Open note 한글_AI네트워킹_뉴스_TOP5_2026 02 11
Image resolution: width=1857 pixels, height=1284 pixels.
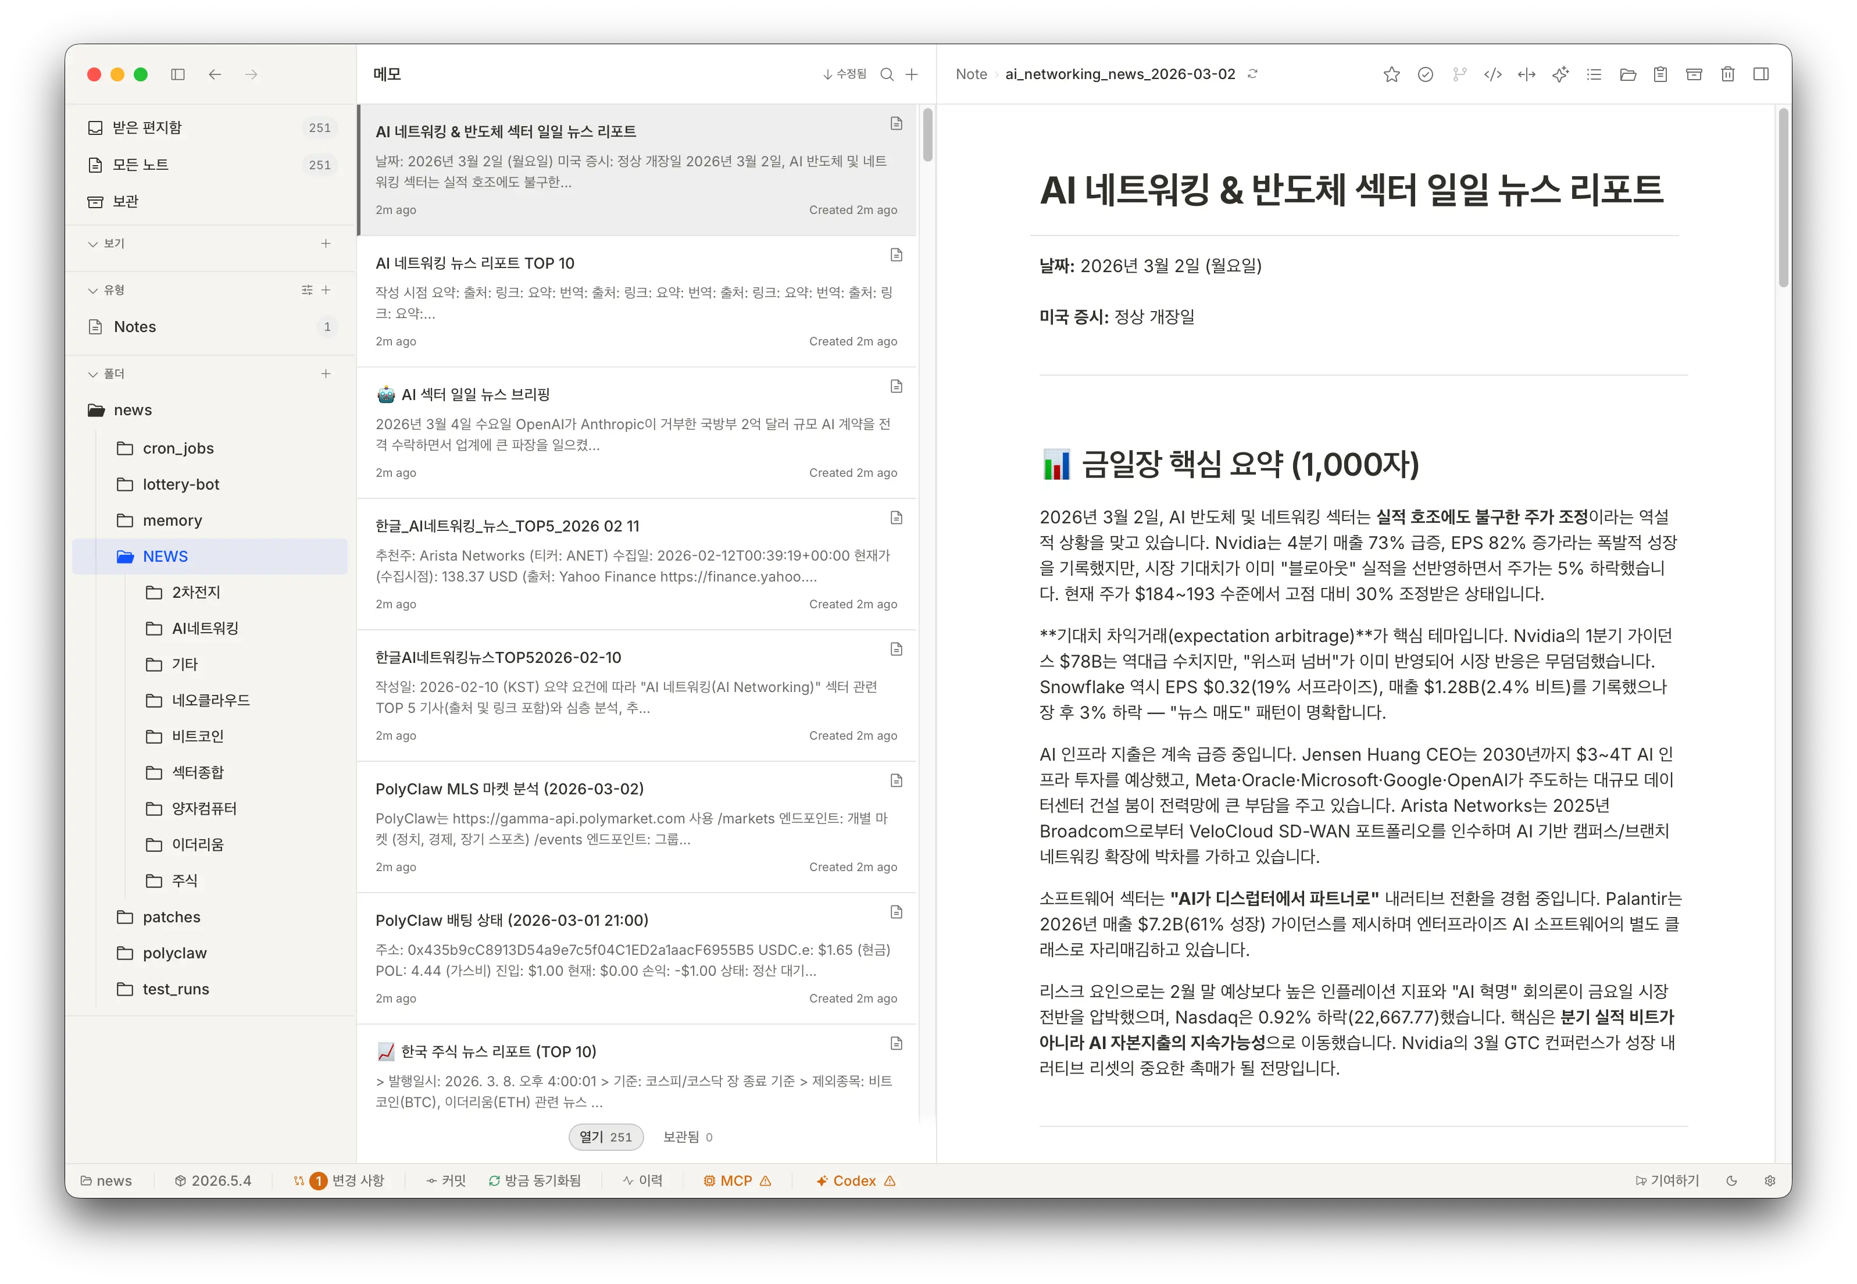click(637, 565)
